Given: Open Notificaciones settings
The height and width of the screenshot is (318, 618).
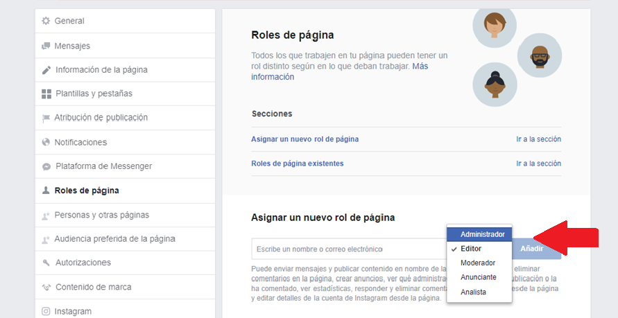Looking at the screenshot, I should coord(125,142).
